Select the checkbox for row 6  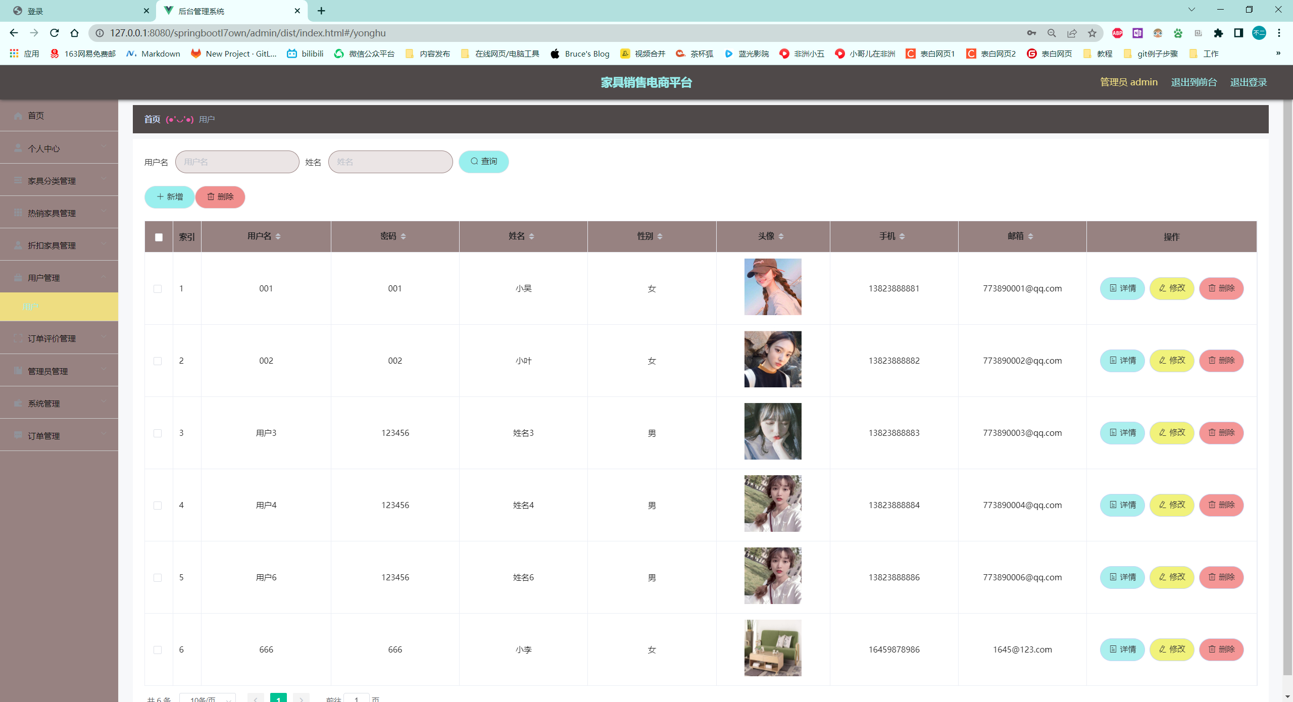coord(158,650)
